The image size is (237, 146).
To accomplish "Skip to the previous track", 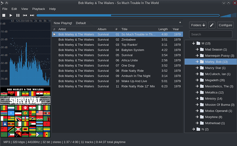I will click(25, 15).
